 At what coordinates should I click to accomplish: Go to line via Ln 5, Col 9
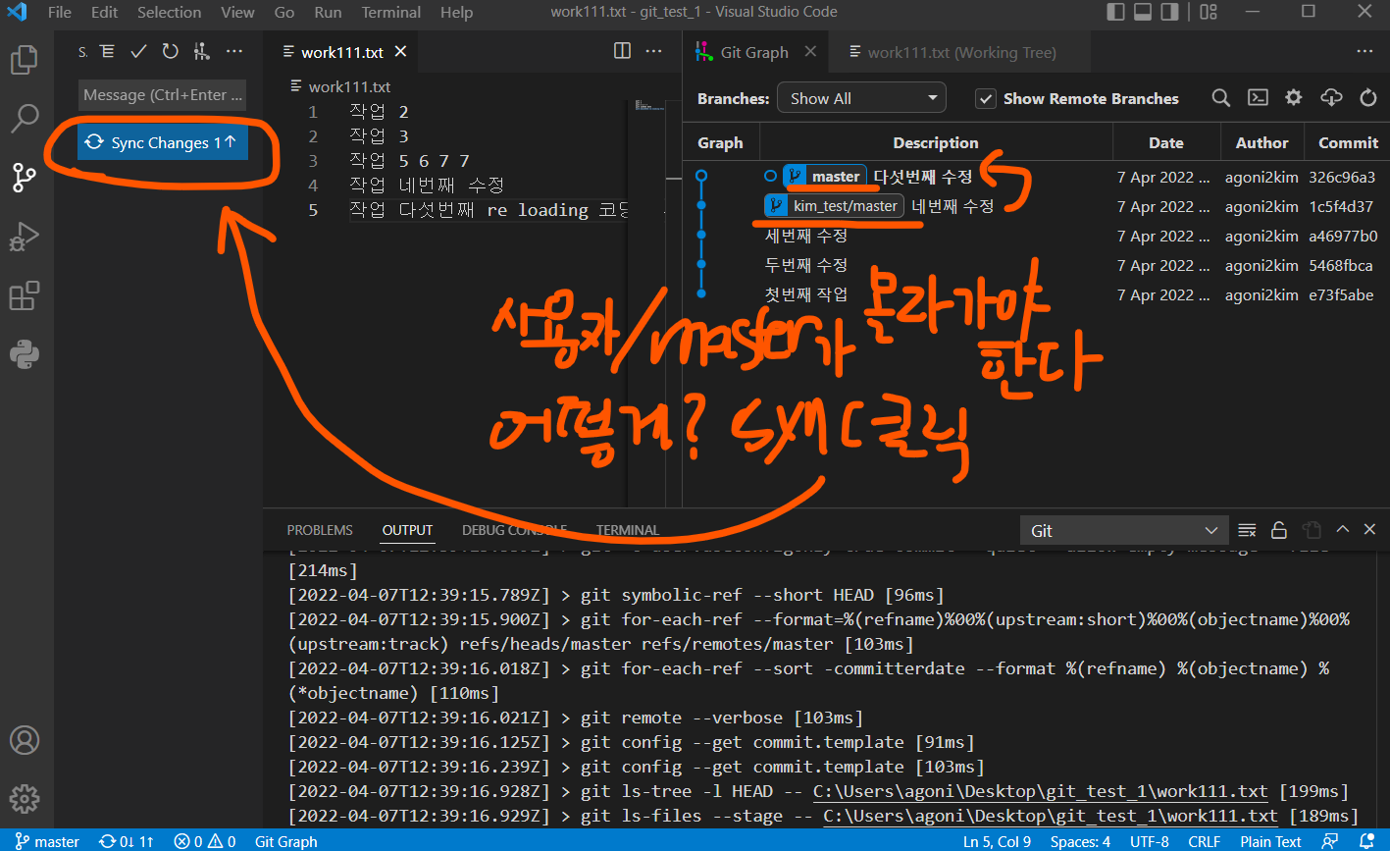click(997, 841)
